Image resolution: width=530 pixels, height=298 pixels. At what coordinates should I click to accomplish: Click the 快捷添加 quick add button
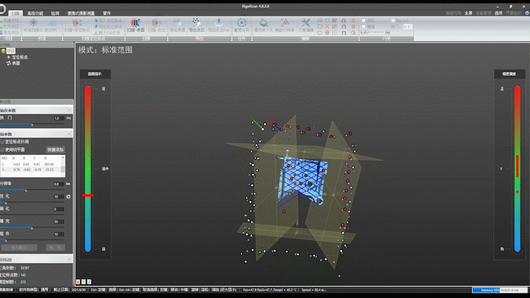pyautogui.click(x=55, y=150)
